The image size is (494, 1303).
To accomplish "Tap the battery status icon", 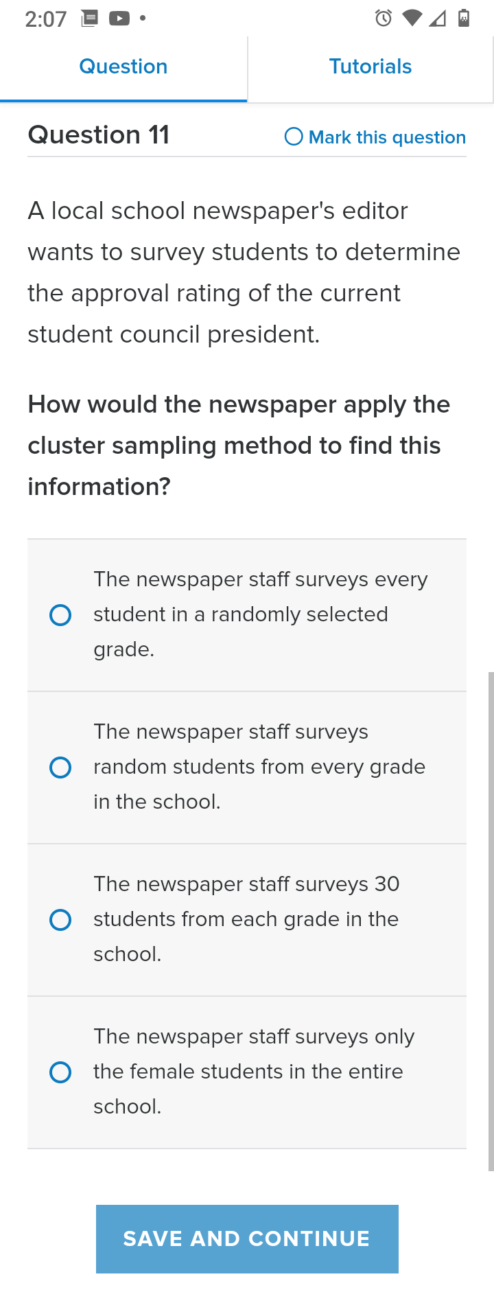I will point(464,18).
